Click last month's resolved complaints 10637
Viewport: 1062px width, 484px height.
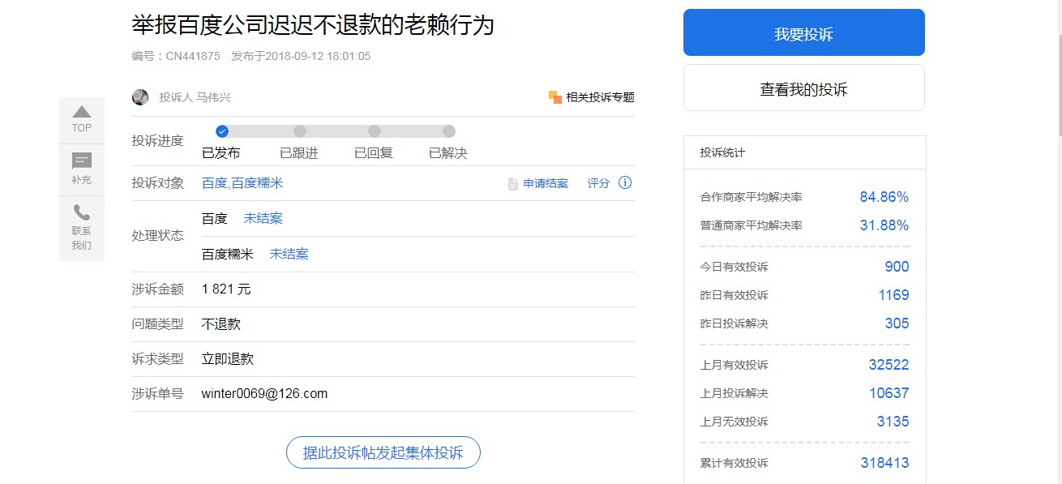click(x=889, y=393)
